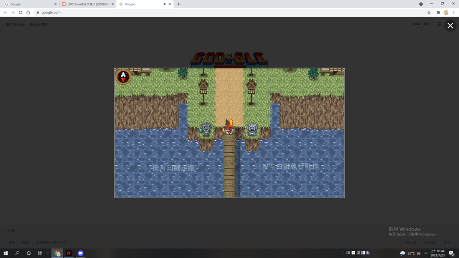Open Cortana from the taskbar

point(28,253)
